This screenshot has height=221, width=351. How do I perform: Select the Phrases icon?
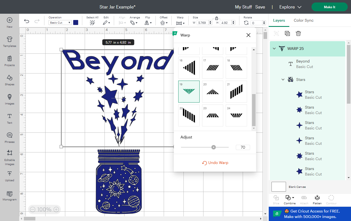point(9,138)
